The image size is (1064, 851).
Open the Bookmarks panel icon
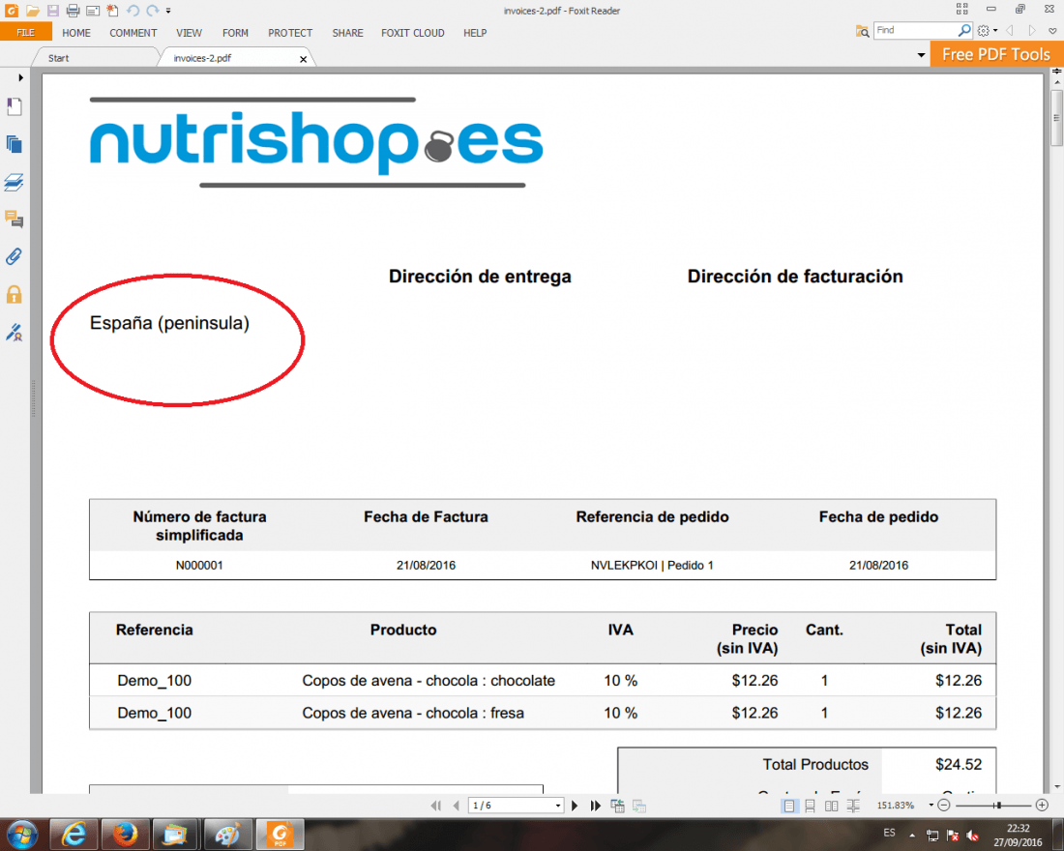(x=15, y=106)
